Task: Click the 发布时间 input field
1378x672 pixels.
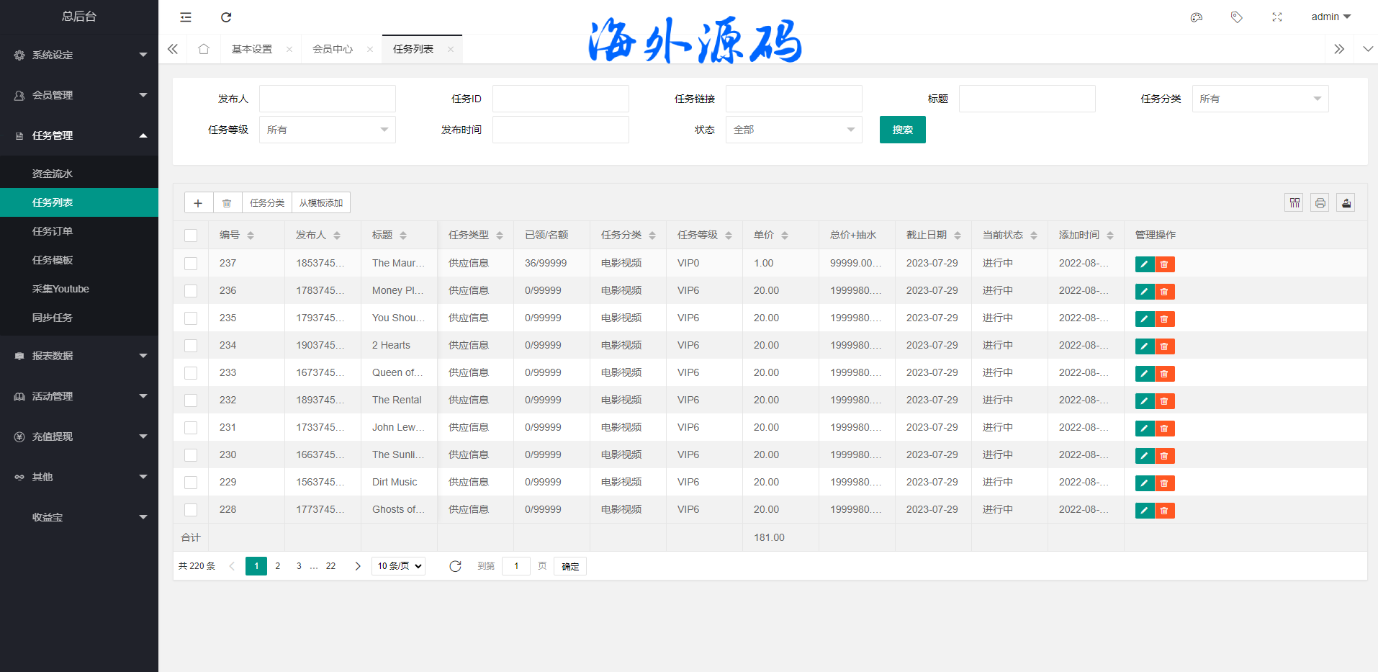Action: [560, 130]
